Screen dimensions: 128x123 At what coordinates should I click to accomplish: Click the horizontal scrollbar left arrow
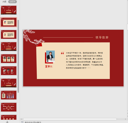(21, 119)
